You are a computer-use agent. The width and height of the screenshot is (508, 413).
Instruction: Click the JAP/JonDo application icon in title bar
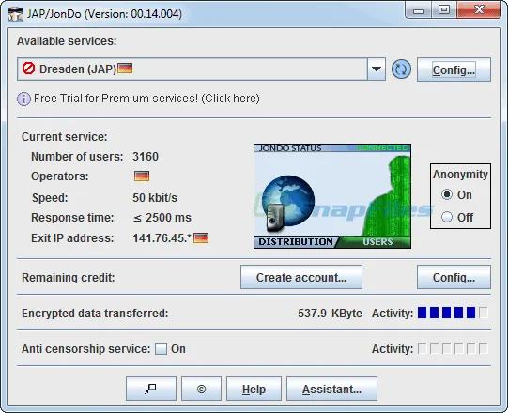pyautogui.click(x=15, y=14)
